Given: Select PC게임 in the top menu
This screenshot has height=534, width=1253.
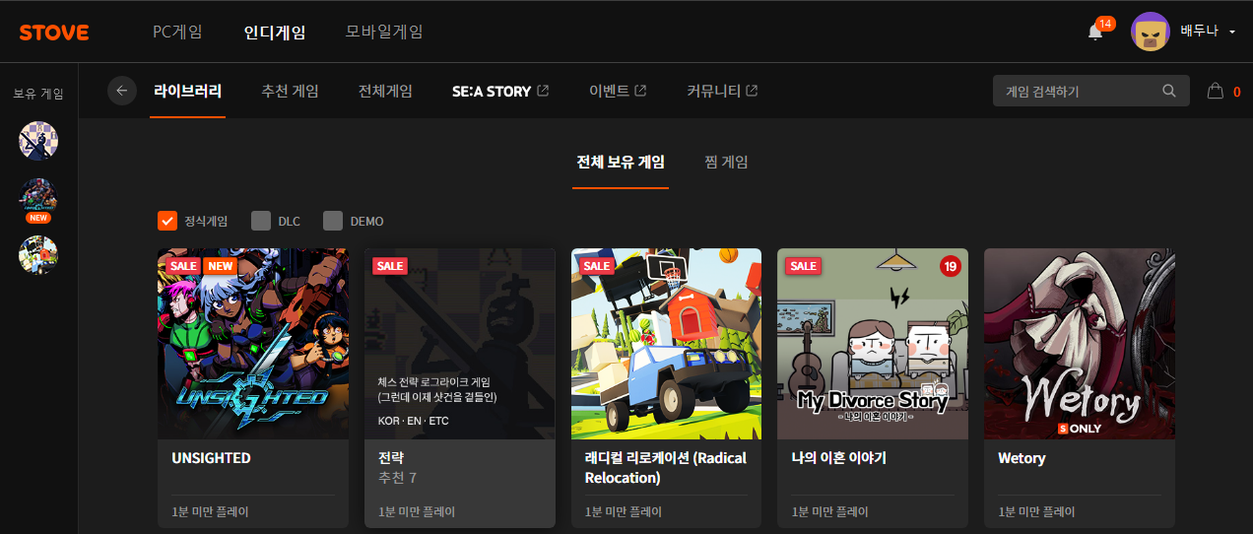Looking at the screenshot, I should point(177,32).
